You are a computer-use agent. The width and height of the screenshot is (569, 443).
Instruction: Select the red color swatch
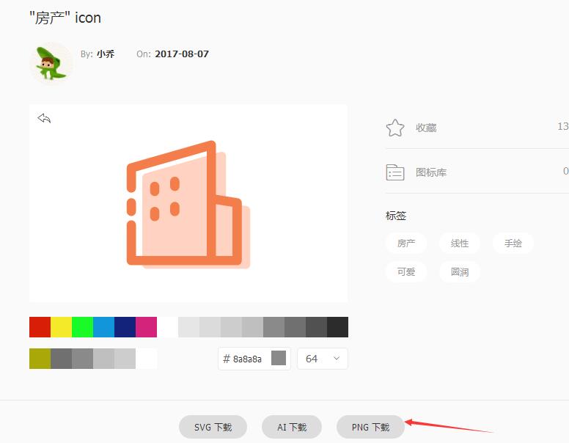click(40, 327)
